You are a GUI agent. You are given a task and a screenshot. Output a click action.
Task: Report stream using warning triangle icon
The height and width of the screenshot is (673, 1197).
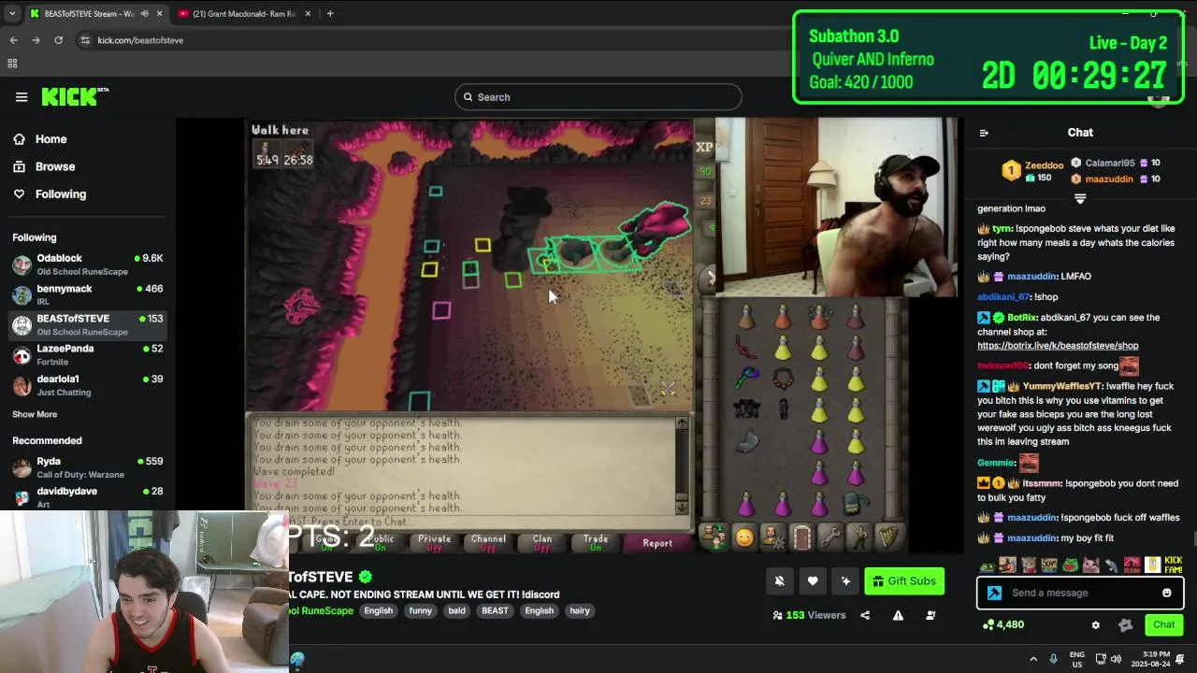click(x=898, y=615)
